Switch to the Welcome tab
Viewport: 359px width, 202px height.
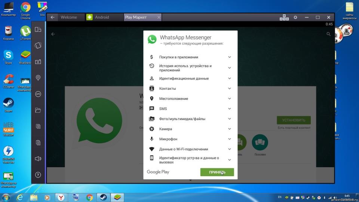(x=69, y=17)
